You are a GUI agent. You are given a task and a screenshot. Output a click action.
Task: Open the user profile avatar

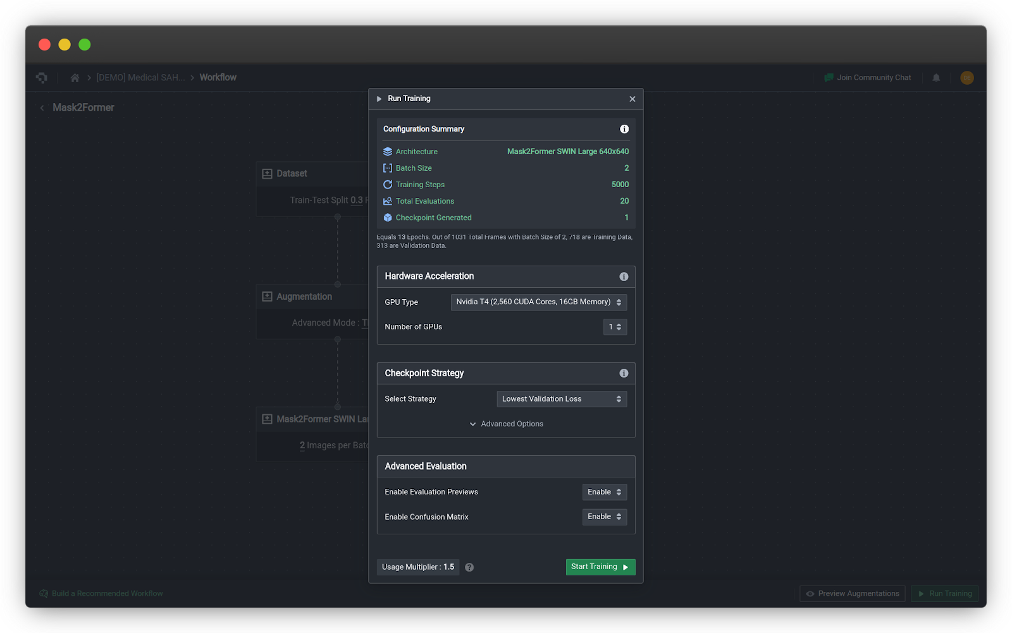coord(966,78)
